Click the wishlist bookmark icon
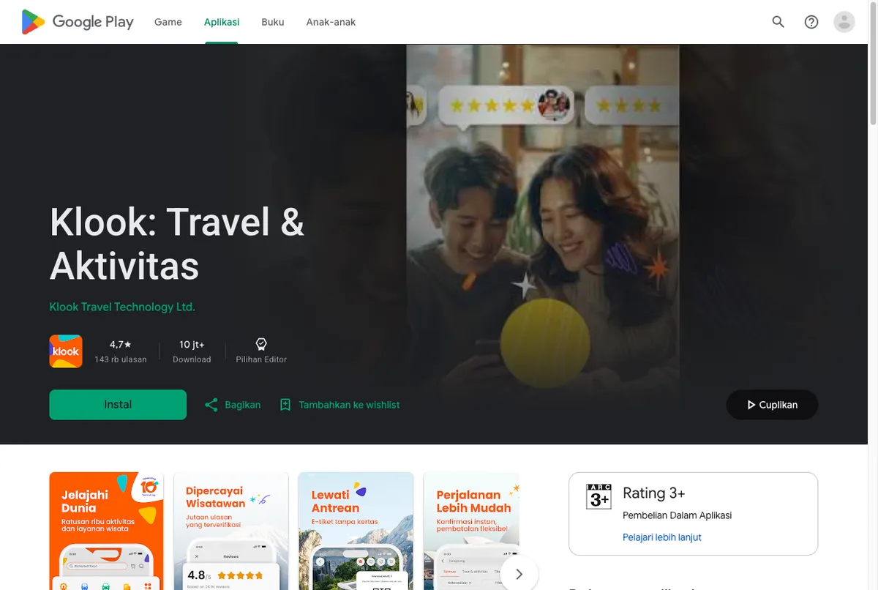This screenshot has width=878, height=590. click(285, 405)
